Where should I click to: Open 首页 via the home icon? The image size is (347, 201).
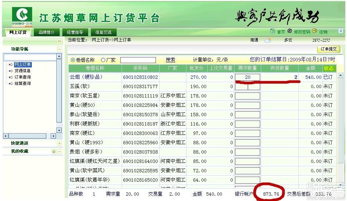pyautogui.click(x=273, y=31)
